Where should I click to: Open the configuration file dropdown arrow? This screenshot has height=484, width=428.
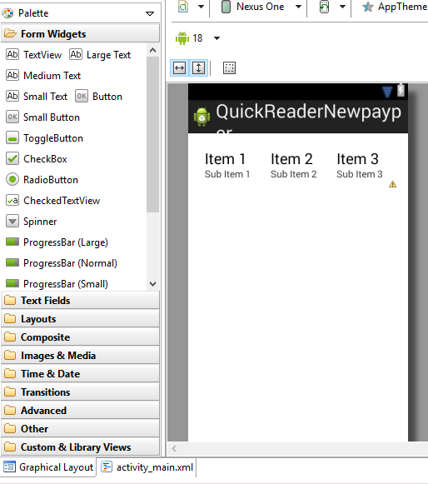201,7
